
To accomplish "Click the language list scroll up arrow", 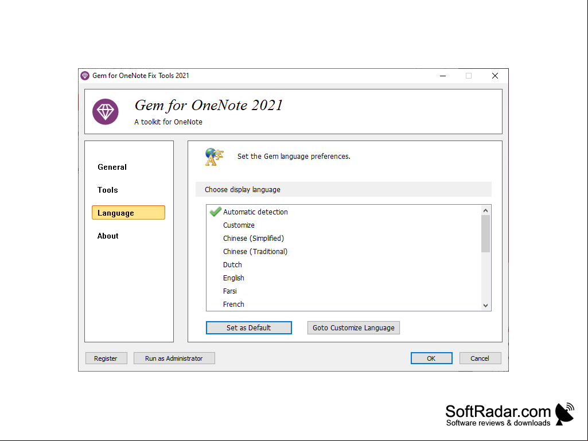I will [x=486, y=210].
